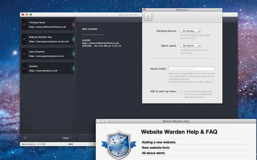Click 'Next check at : 2:51 PM' status text
Image resolution: width=257 pixels, height=160 pixels.
coord(34,144)
